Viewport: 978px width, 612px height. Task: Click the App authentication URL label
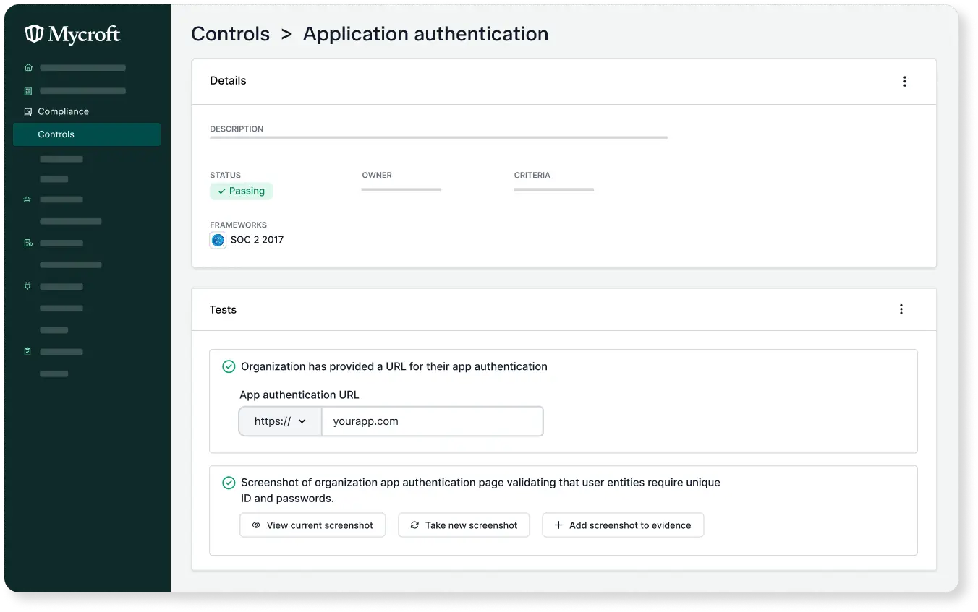[299, 395]
